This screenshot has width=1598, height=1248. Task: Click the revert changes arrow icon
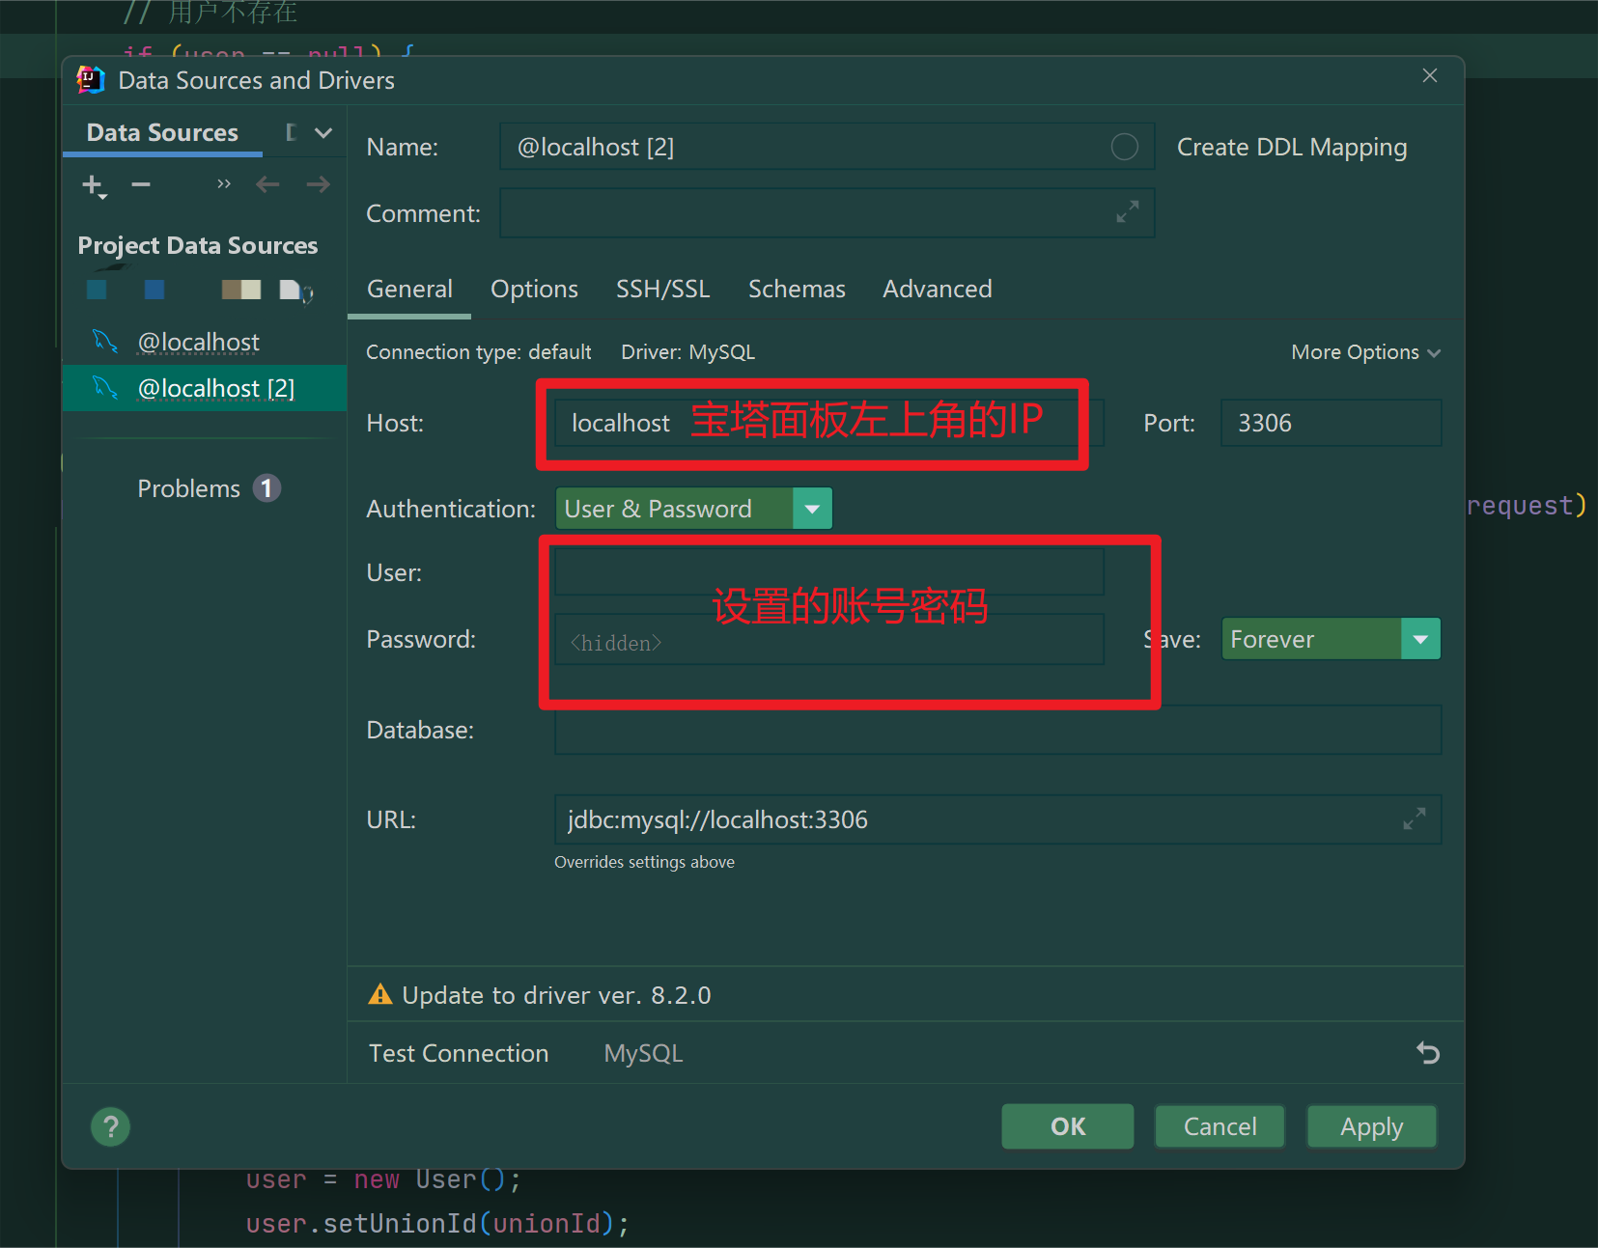coord(1427,1052)
